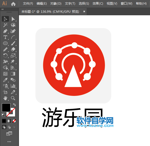Open Edit Toolbar three dots

click(9, 142)
